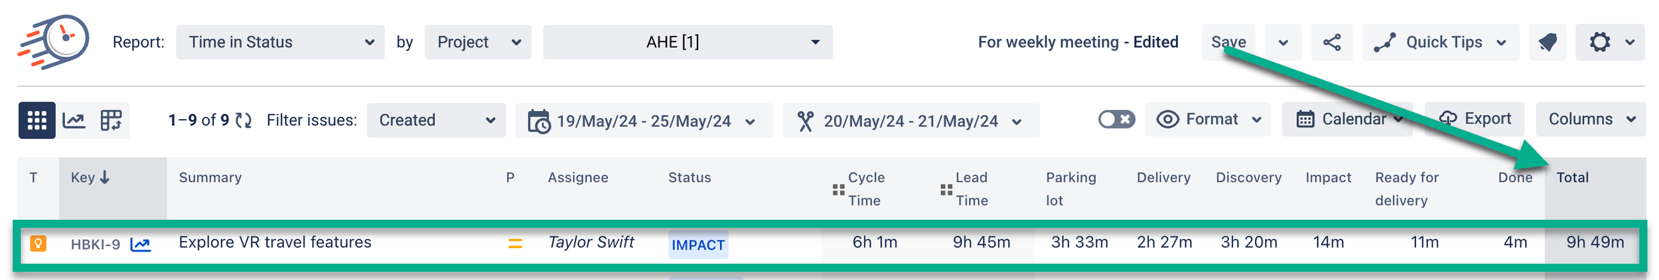The image size is (1659, 280).
Task: Open the chart icon beside HBKI-9
Action: pyautogui.click(x=140, y=245)
